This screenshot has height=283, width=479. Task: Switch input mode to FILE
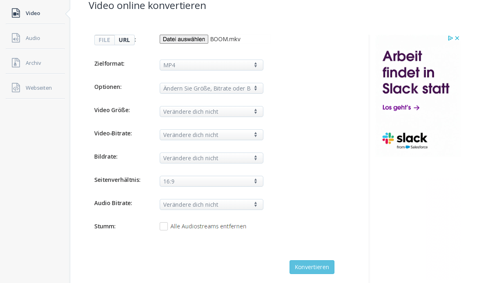105,40
